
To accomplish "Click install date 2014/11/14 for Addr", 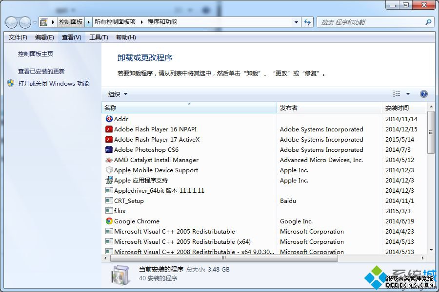I will click(x=401, y=119).
